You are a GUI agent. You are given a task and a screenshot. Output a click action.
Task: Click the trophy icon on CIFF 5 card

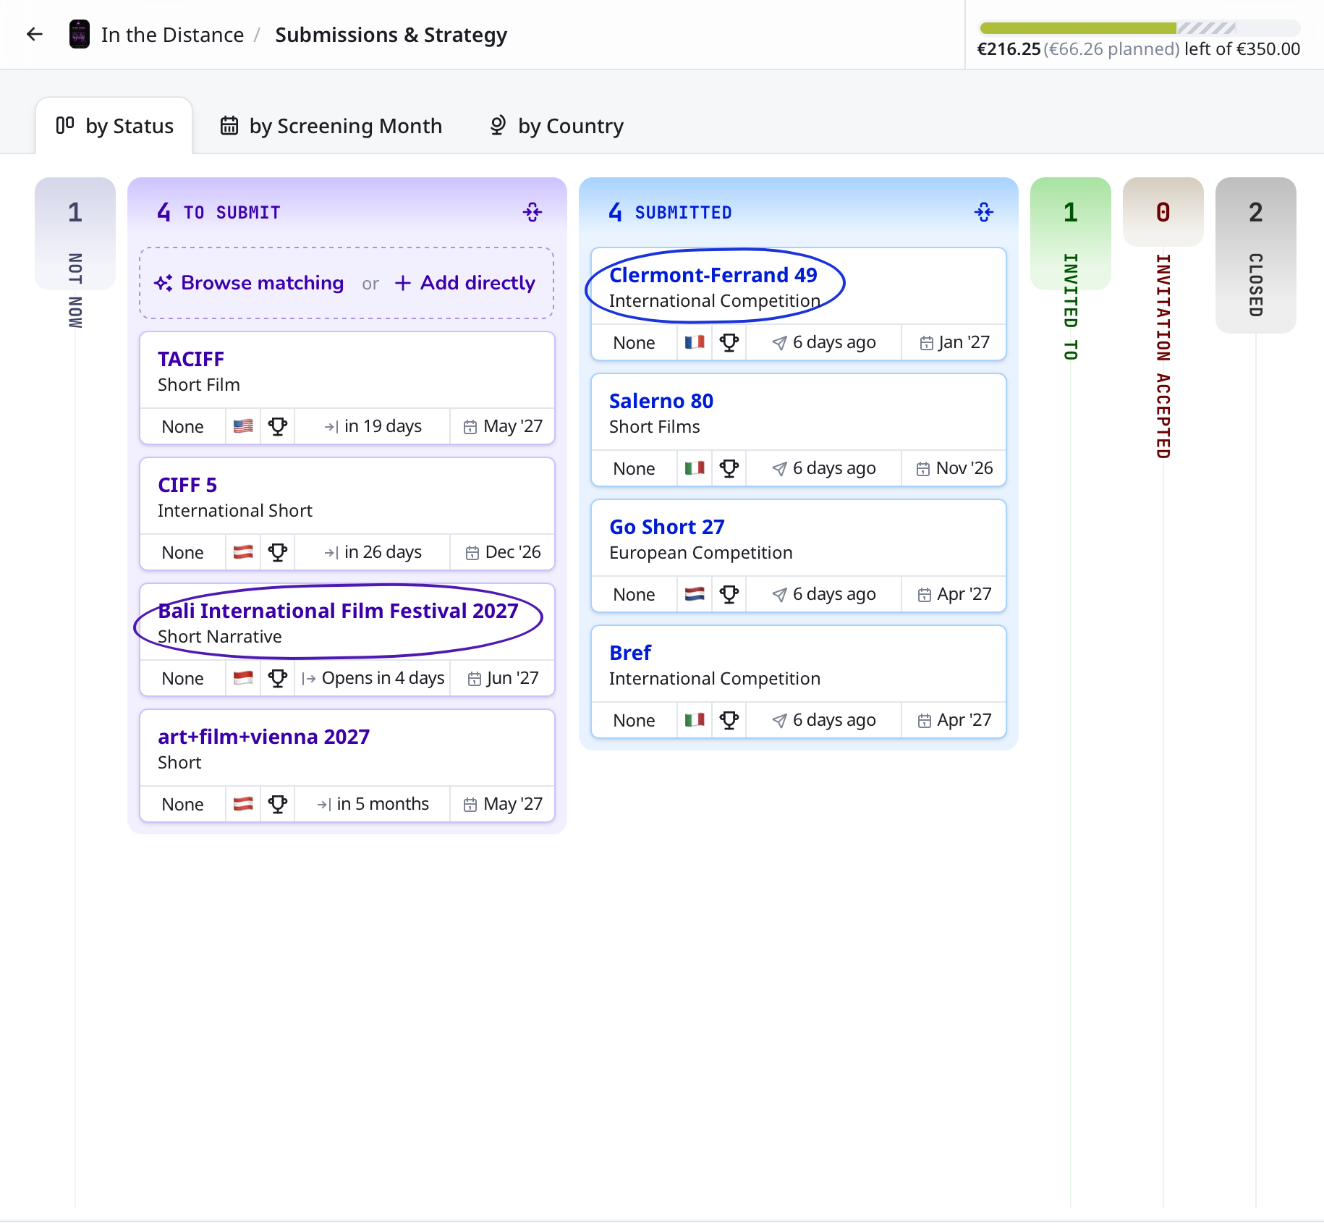tap(278, 552)
